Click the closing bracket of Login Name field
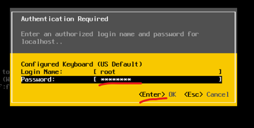The width and height of the screenshot is (254, 128). click(220, 72)
